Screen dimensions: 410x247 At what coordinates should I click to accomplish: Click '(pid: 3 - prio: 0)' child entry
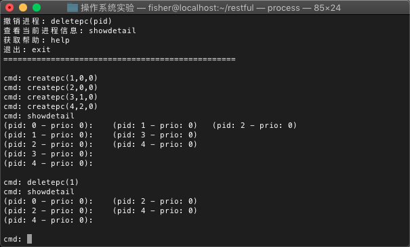[x=155, y=135]
